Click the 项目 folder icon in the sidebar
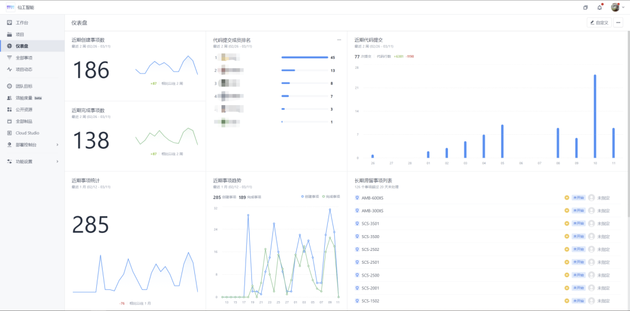 pos(9,34)
